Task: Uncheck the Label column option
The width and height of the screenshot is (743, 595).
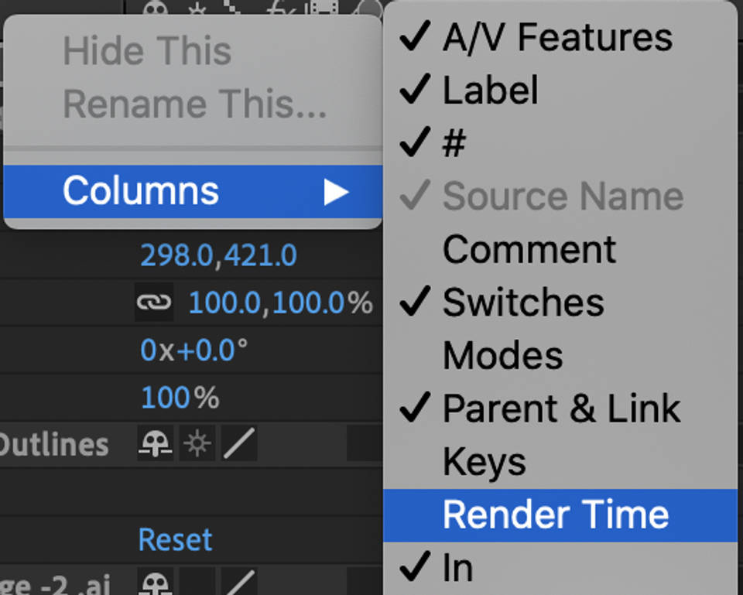Action: [490, 91]
